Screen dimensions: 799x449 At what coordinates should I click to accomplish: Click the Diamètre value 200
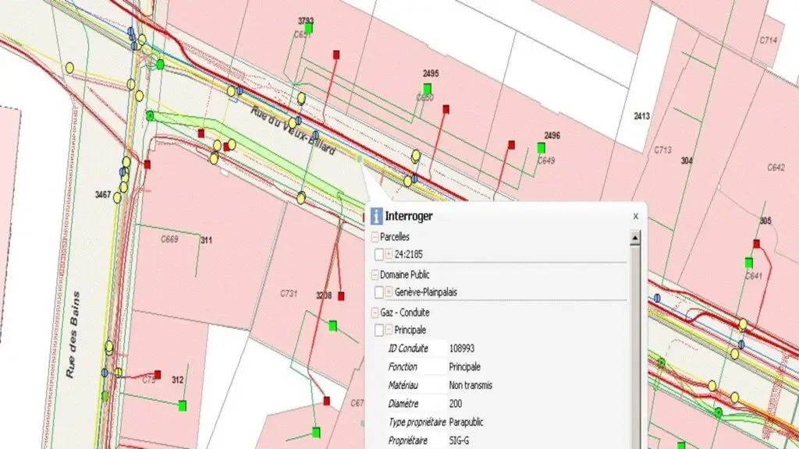tap(456, 404)
